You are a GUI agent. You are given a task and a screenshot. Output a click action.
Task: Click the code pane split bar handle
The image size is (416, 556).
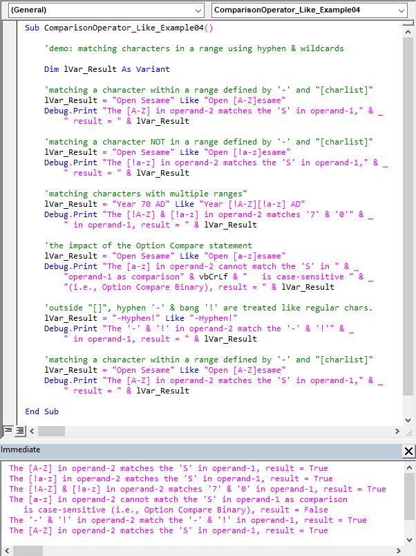[408, 23]
